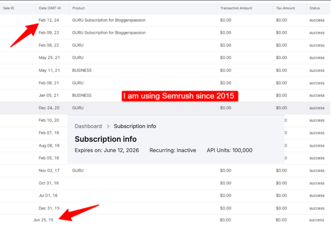Click the Subscription info heading

106,139
